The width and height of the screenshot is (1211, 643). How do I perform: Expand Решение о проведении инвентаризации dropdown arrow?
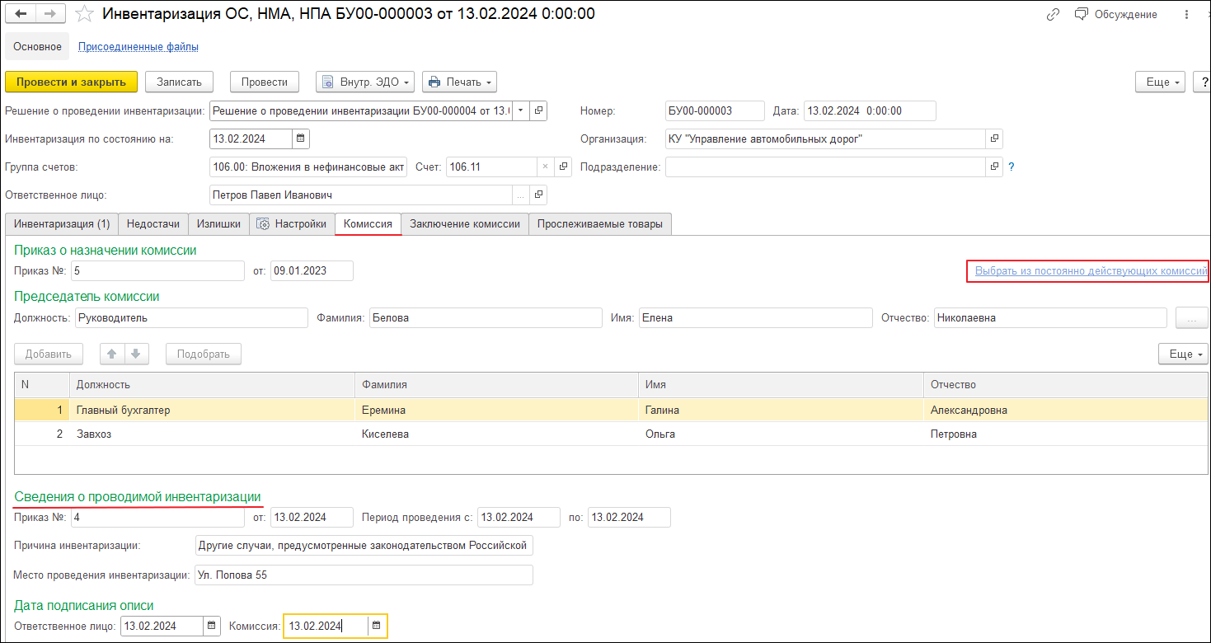[520, 110]
